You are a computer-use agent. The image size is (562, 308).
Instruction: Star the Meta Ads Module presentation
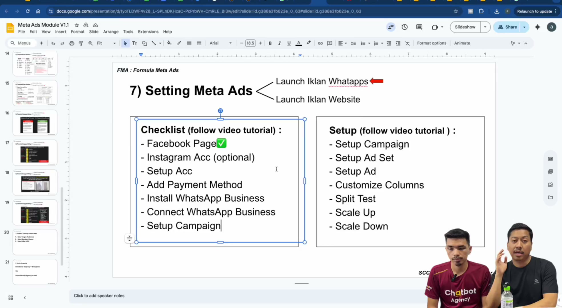tap(77, 25)
